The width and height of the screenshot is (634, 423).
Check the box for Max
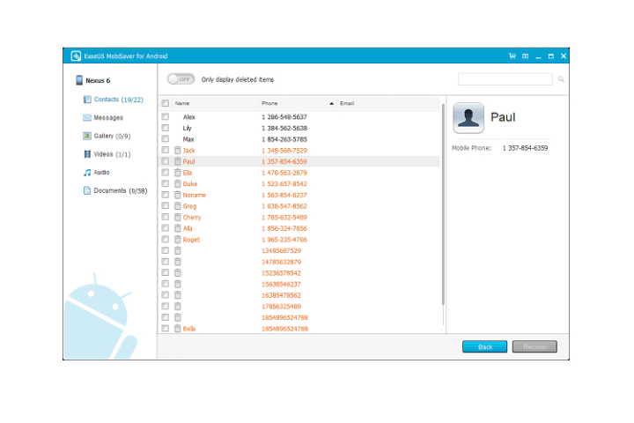pos(165,139)
